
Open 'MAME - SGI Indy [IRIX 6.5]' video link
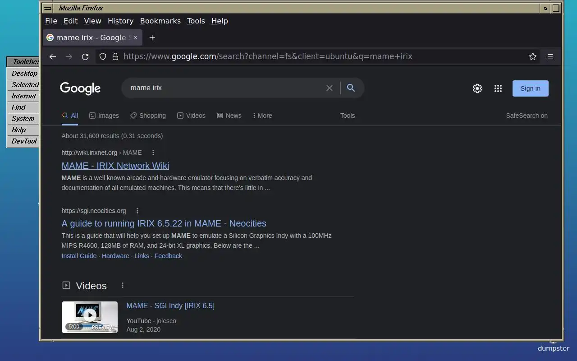tap(170, 305)
